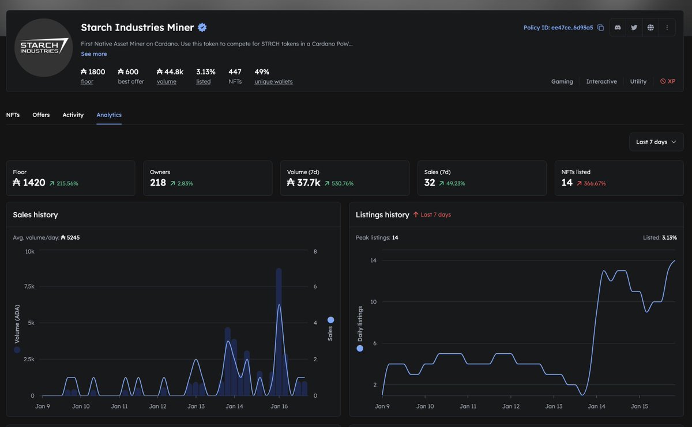Click the red arrow in Listings history header

tap(415, 214)
